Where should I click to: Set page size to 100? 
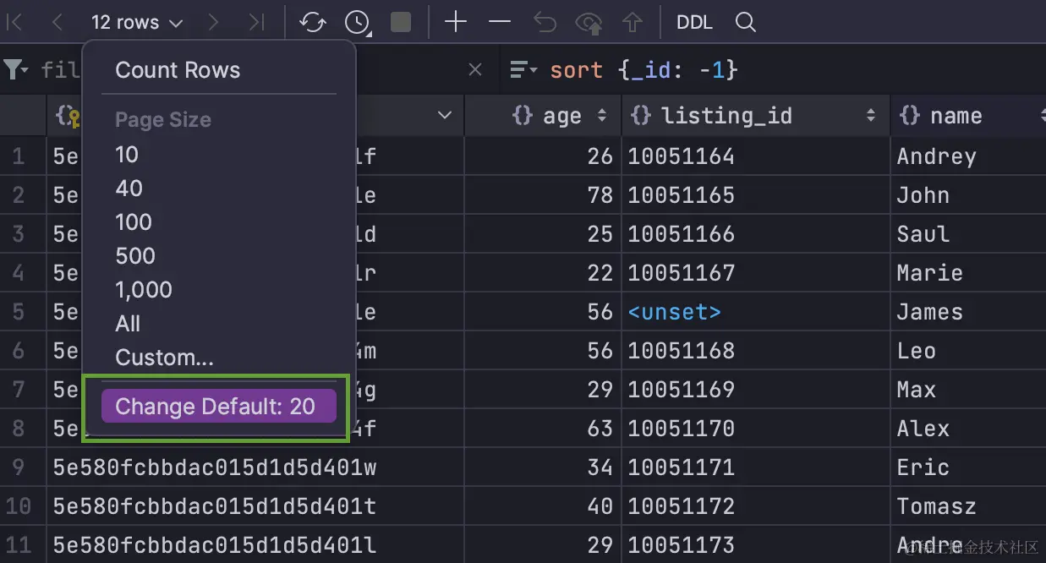pos(134,222)
